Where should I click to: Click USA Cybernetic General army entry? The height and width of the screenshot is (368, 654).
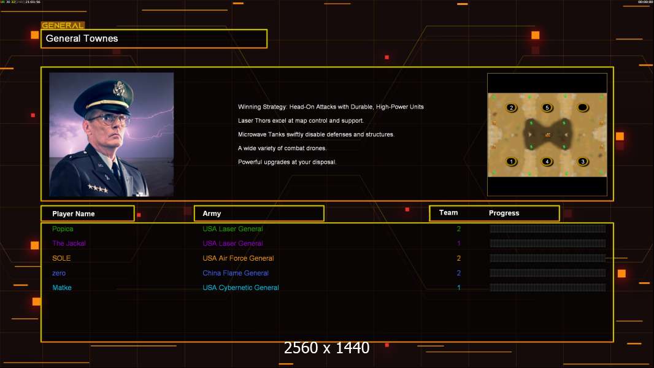(240, 288)
